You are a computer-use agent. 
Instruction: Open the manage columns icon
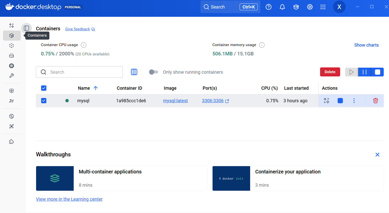pyautogui.click(x=134, y=72)
